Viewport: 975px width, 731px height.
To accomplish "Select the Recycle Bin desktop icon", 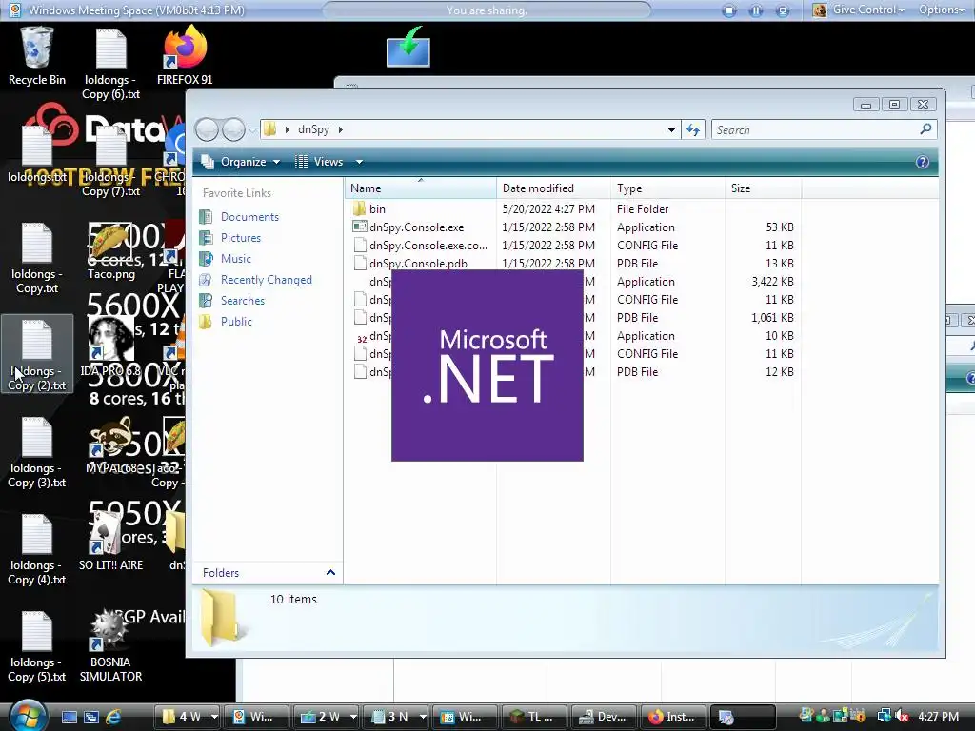I will tap(37, 56).
